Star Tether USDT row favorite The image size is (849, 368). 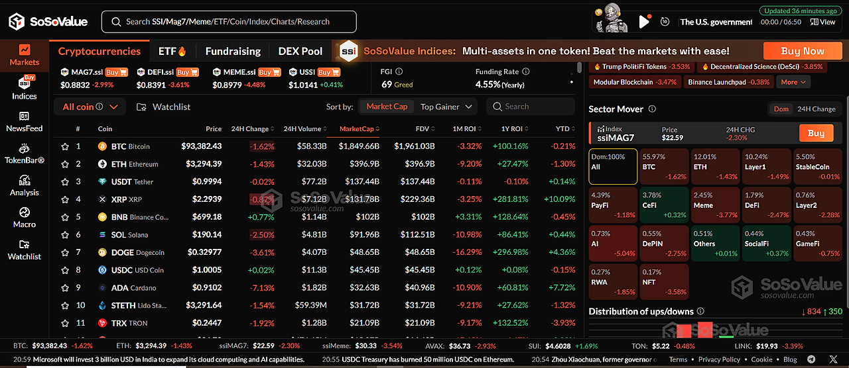(65, 181)
